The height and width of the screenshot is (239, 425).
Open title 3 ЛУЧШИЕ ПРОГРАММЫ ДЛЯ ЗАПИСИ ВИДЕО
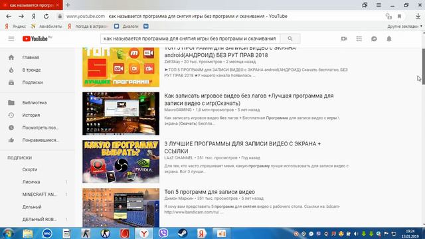242,147
